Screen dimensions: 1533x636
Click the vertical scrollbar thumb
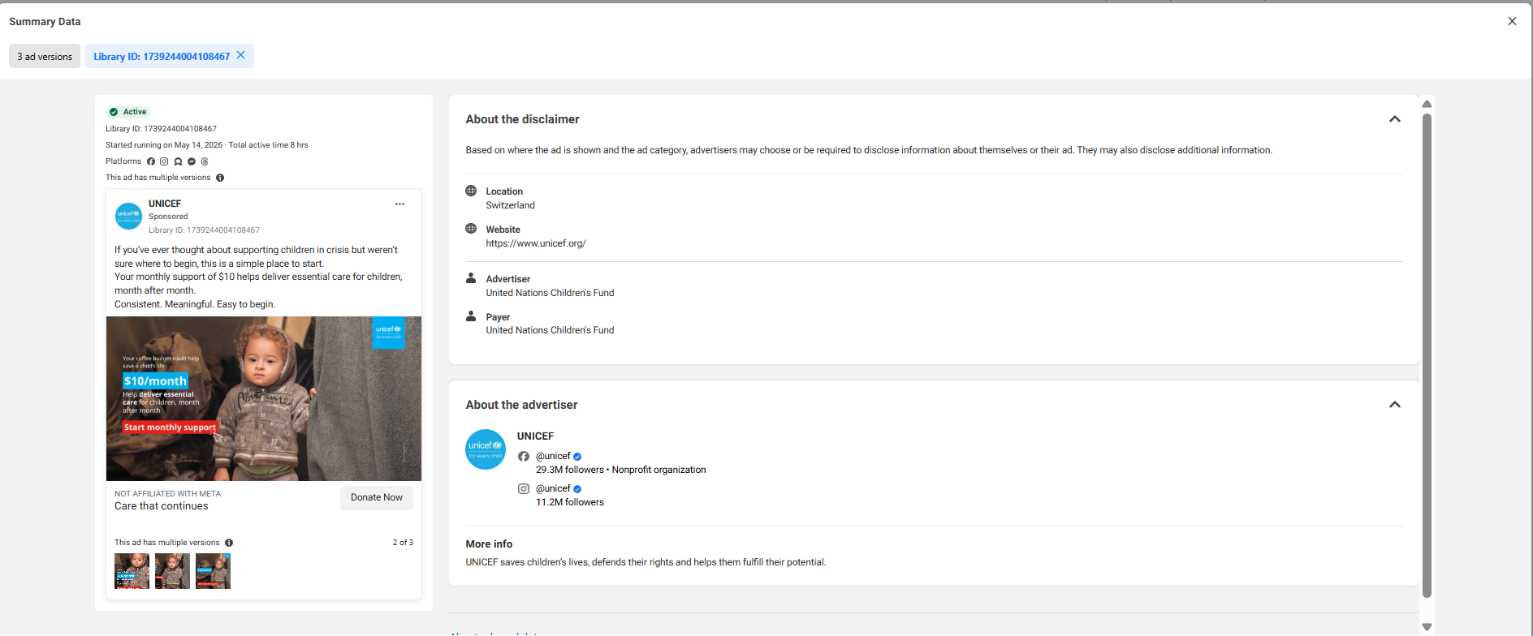point(1427,355)
